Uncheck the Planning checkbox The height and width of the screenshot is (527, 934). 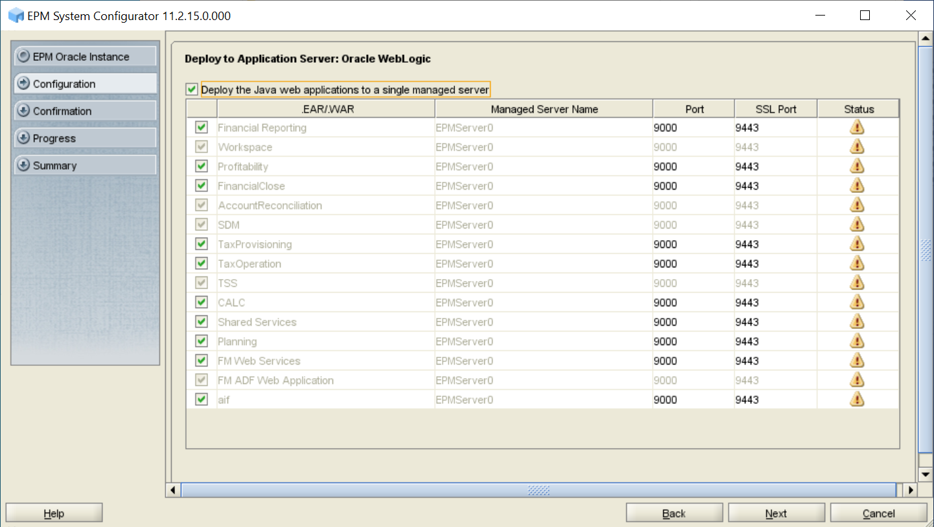202,341
